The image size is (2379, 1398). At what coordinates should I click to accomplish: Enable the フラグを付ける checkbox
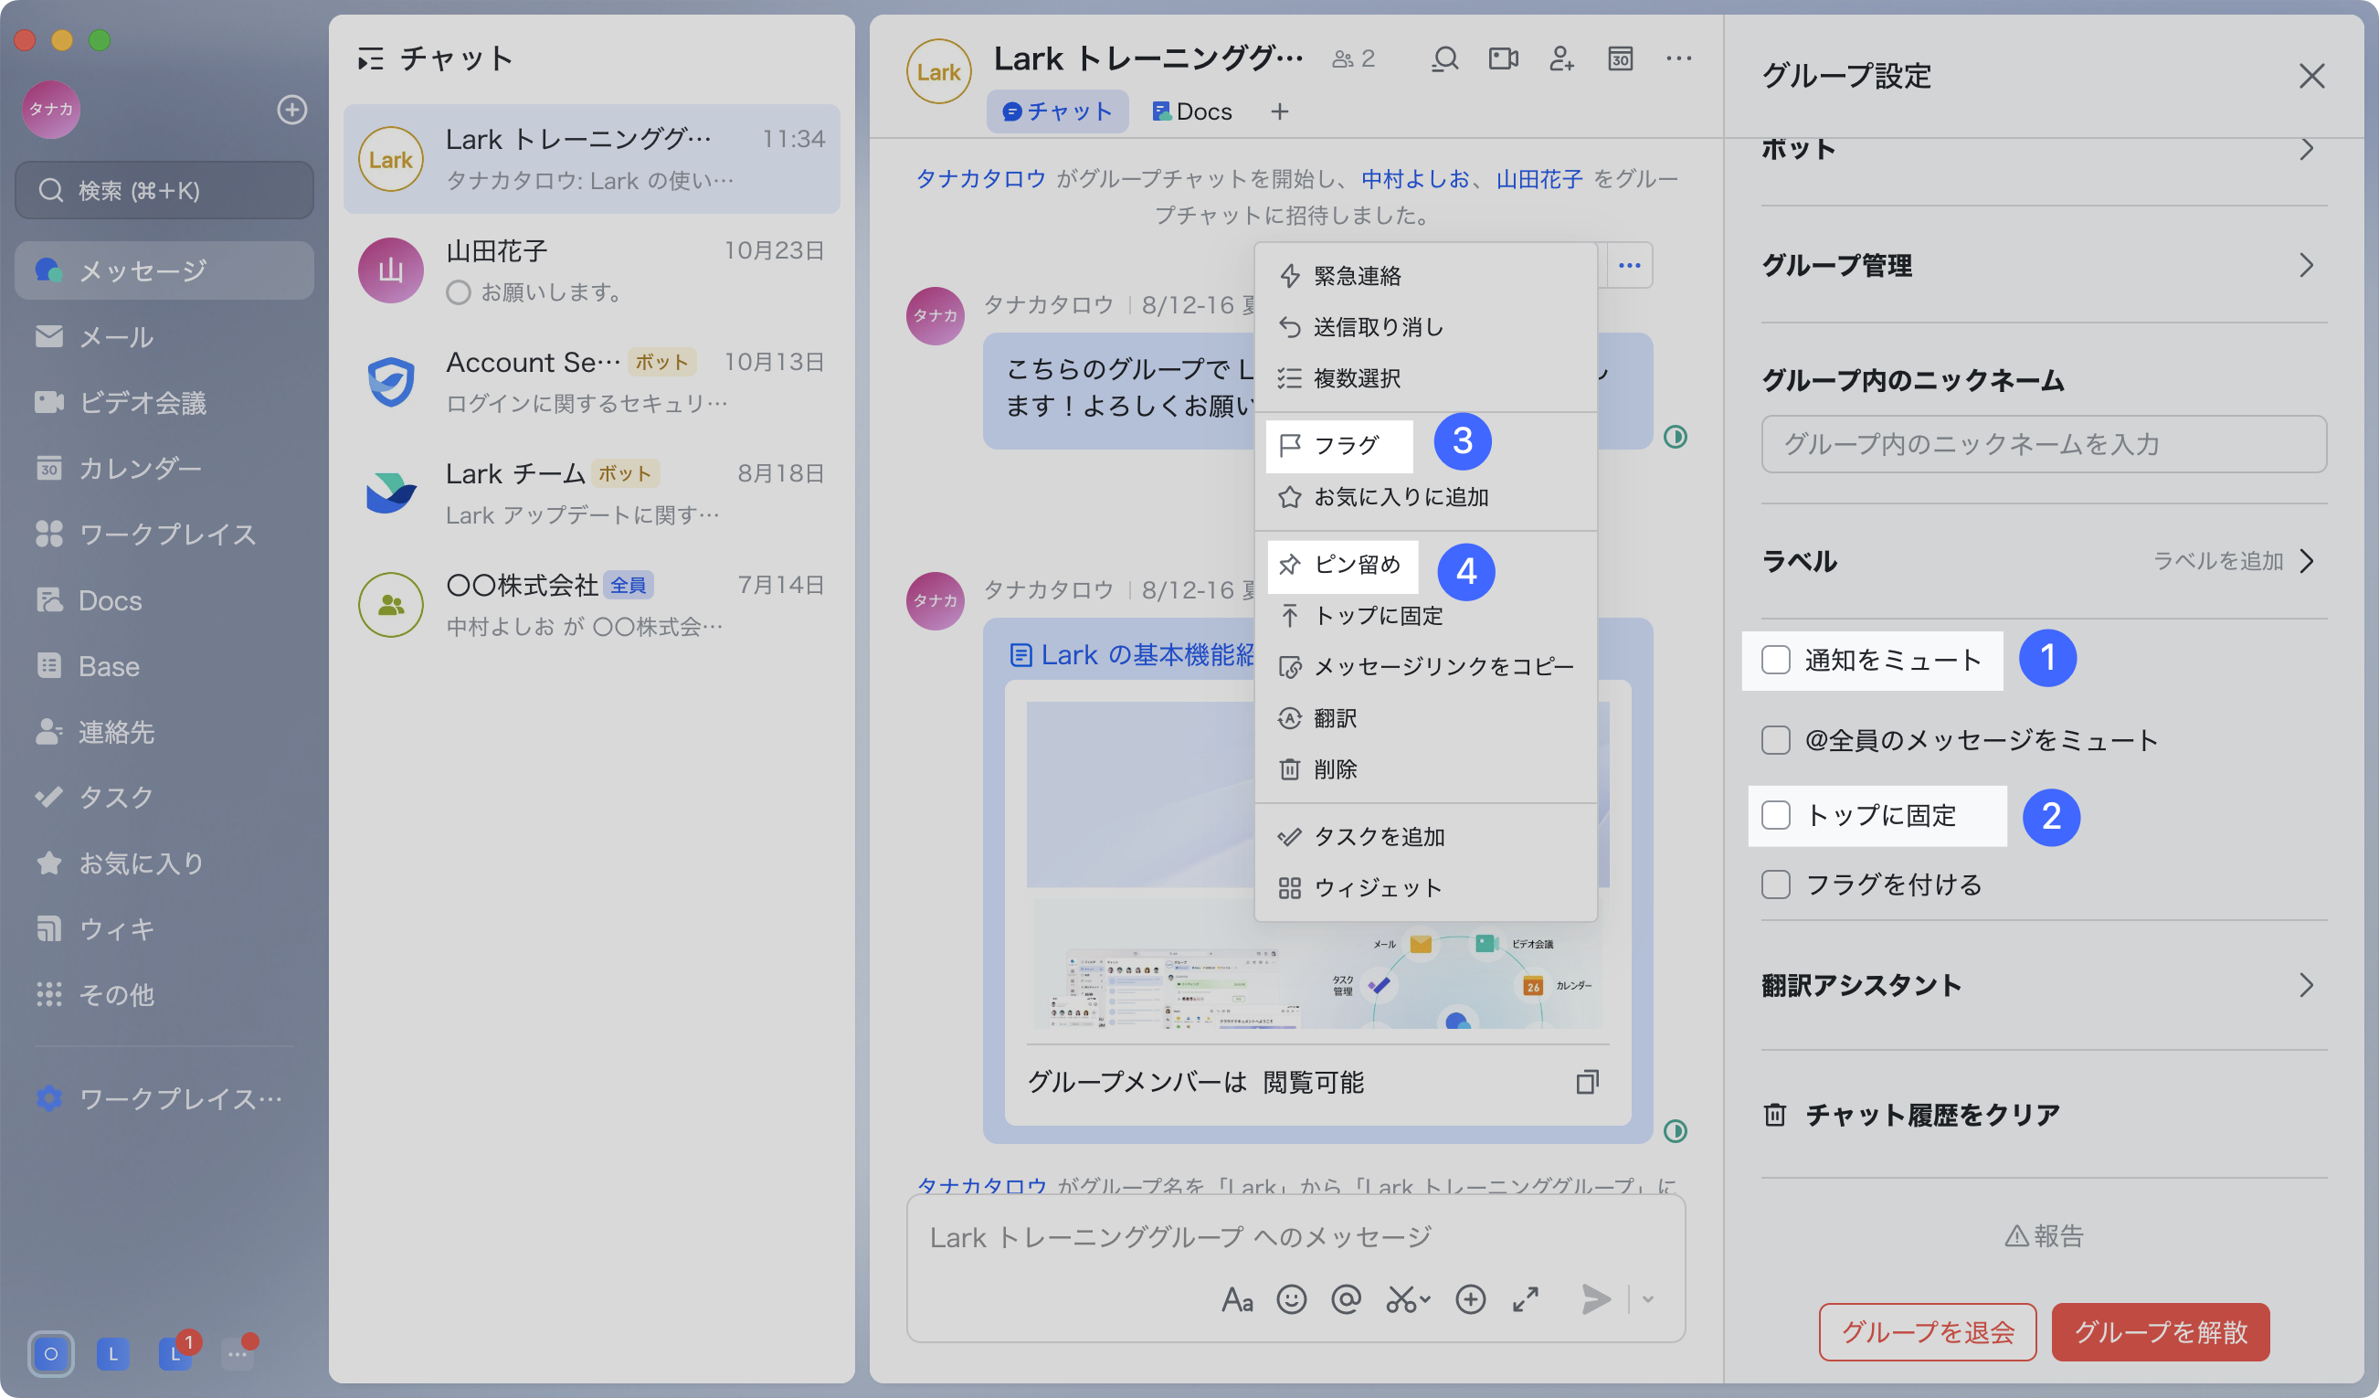[x=1776, y=884]
